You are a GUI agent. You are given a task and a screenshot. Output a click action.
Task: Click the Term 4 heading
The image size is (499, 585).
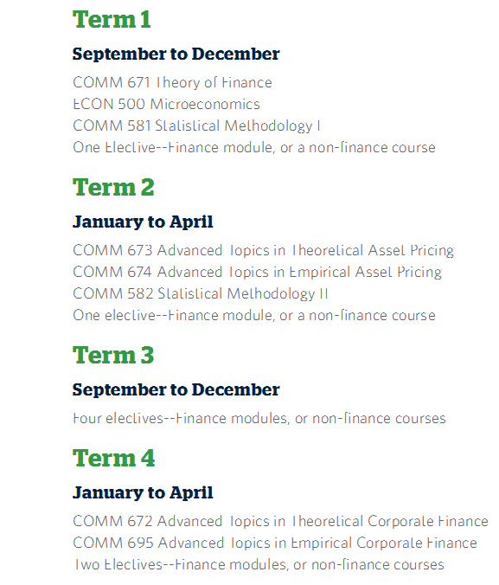click(x=114, y=458)
